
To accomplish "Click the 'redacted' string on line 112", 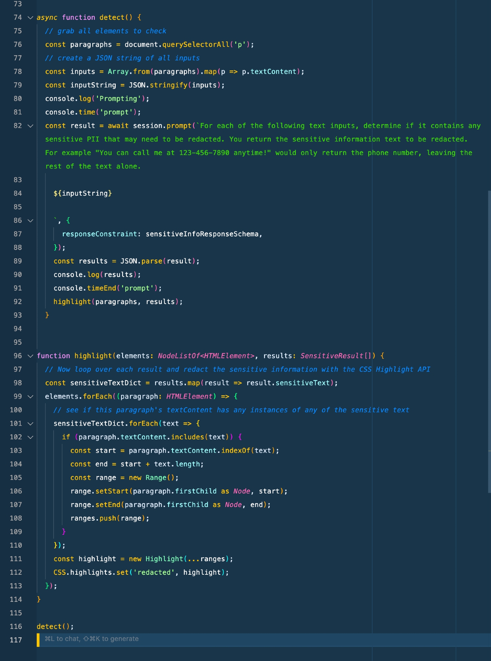I will click(x=154, y=572).
